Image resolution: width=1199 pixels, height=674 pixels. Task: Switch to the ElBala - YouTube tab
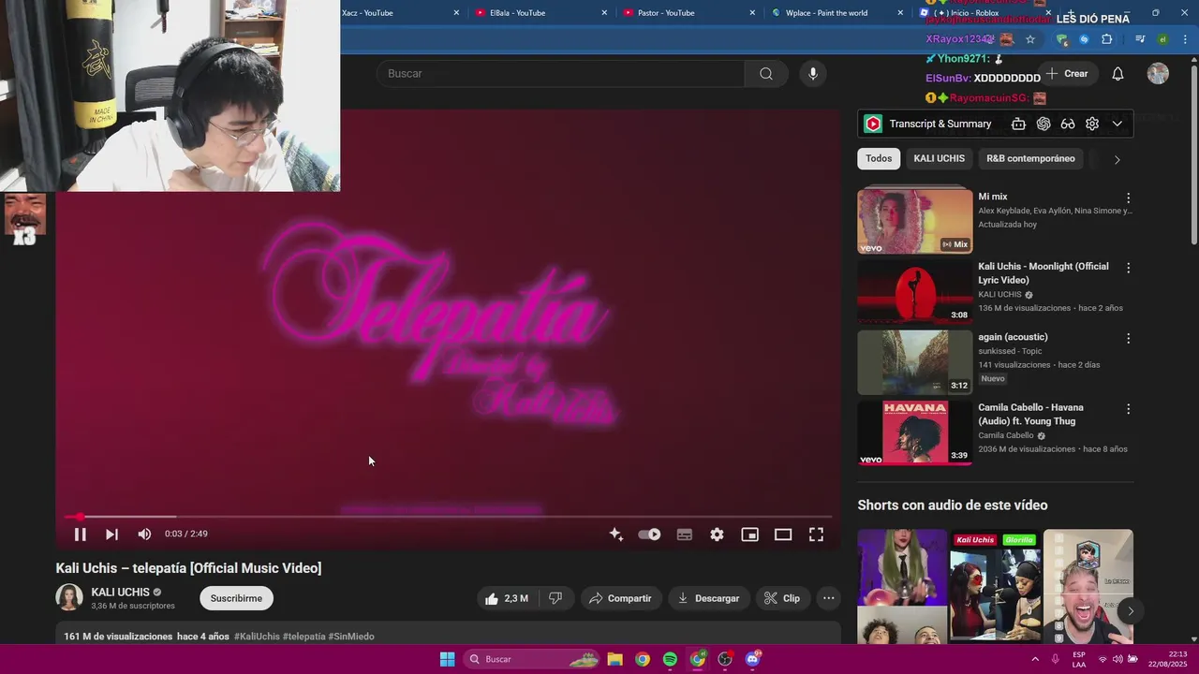[517, 13]
